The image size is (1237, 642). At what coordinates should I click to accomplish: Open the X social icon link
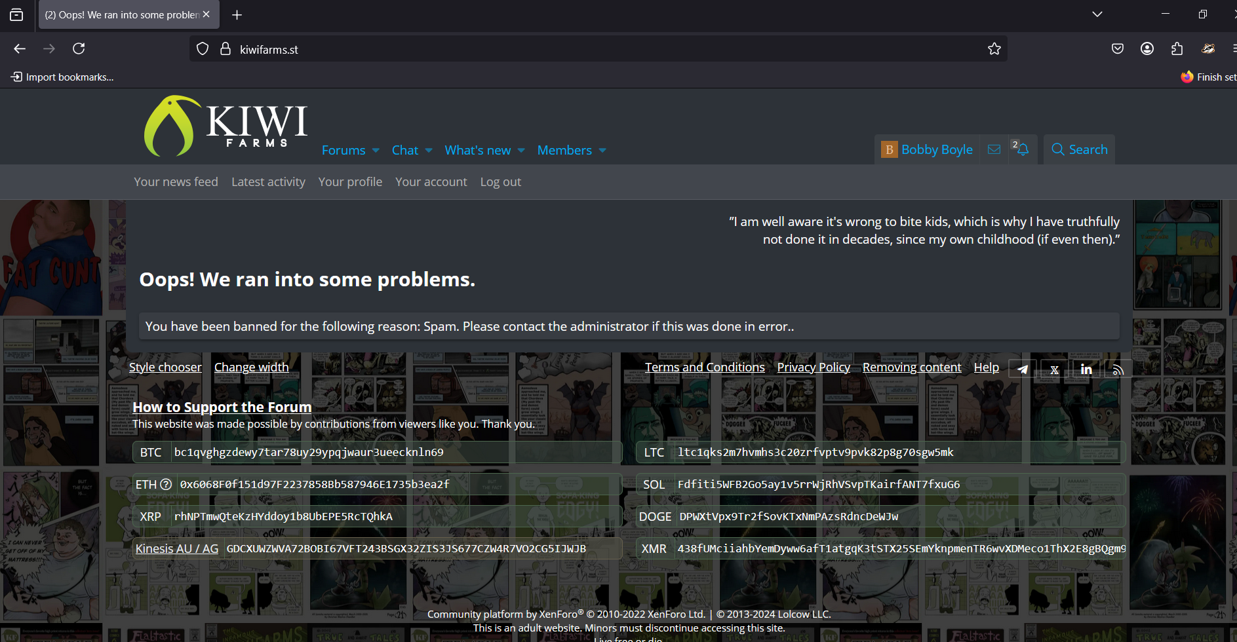click(x=1054, y=369)
